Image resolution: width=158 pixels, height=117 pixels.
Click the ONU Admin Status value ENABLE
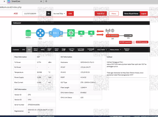83,93
